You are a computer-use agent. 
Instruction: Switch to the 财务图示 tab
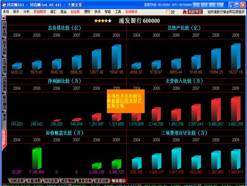point(119,181)
